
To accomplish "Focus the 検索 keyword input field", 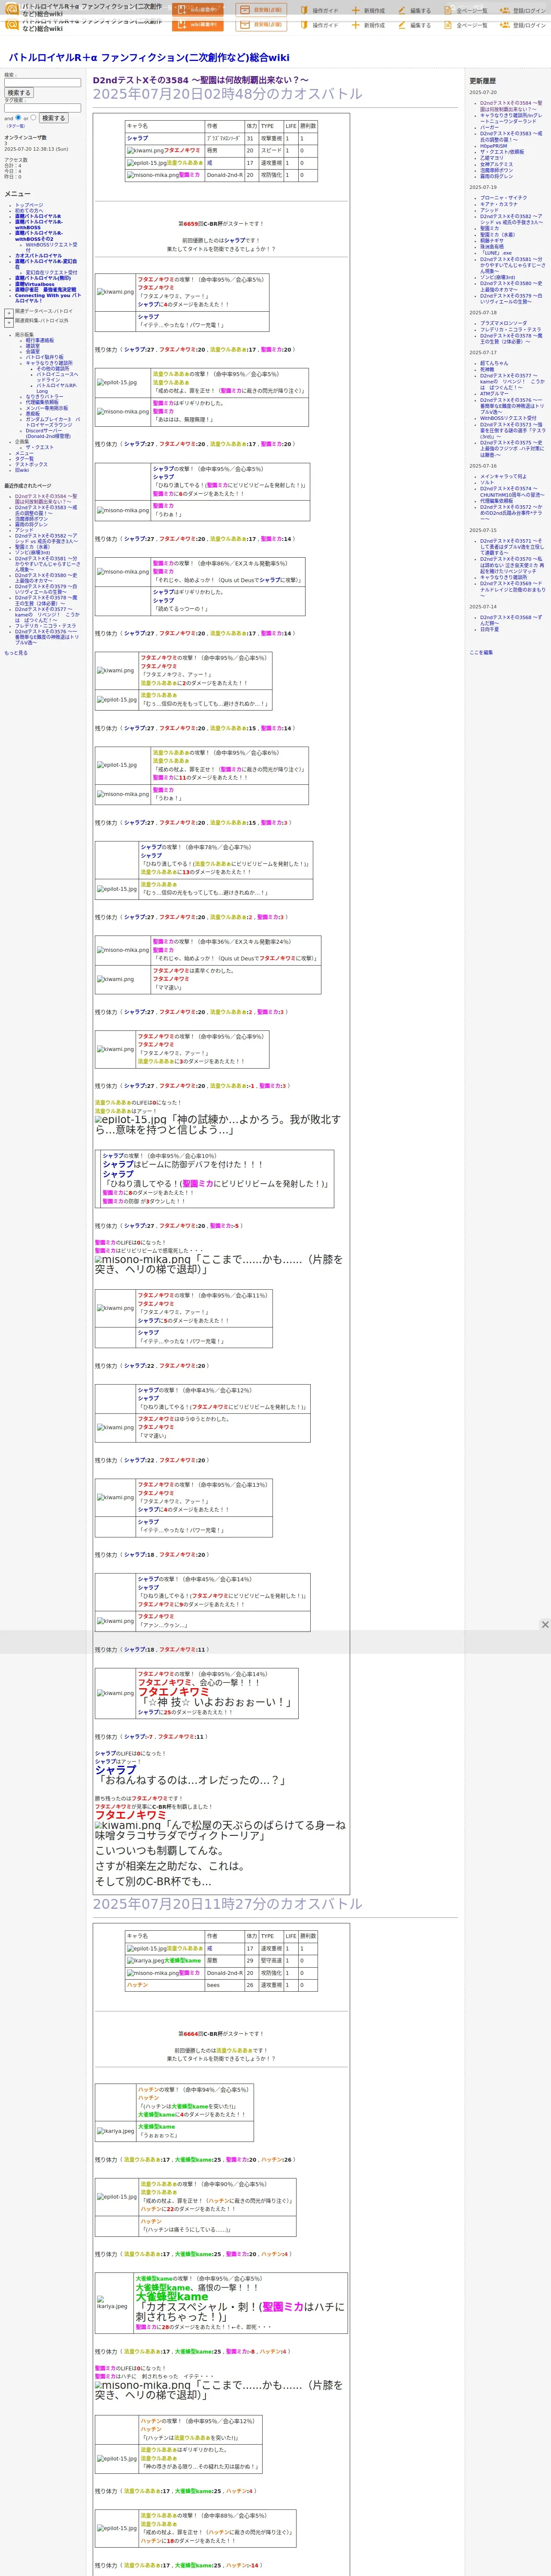I will (x=42, y=82).
